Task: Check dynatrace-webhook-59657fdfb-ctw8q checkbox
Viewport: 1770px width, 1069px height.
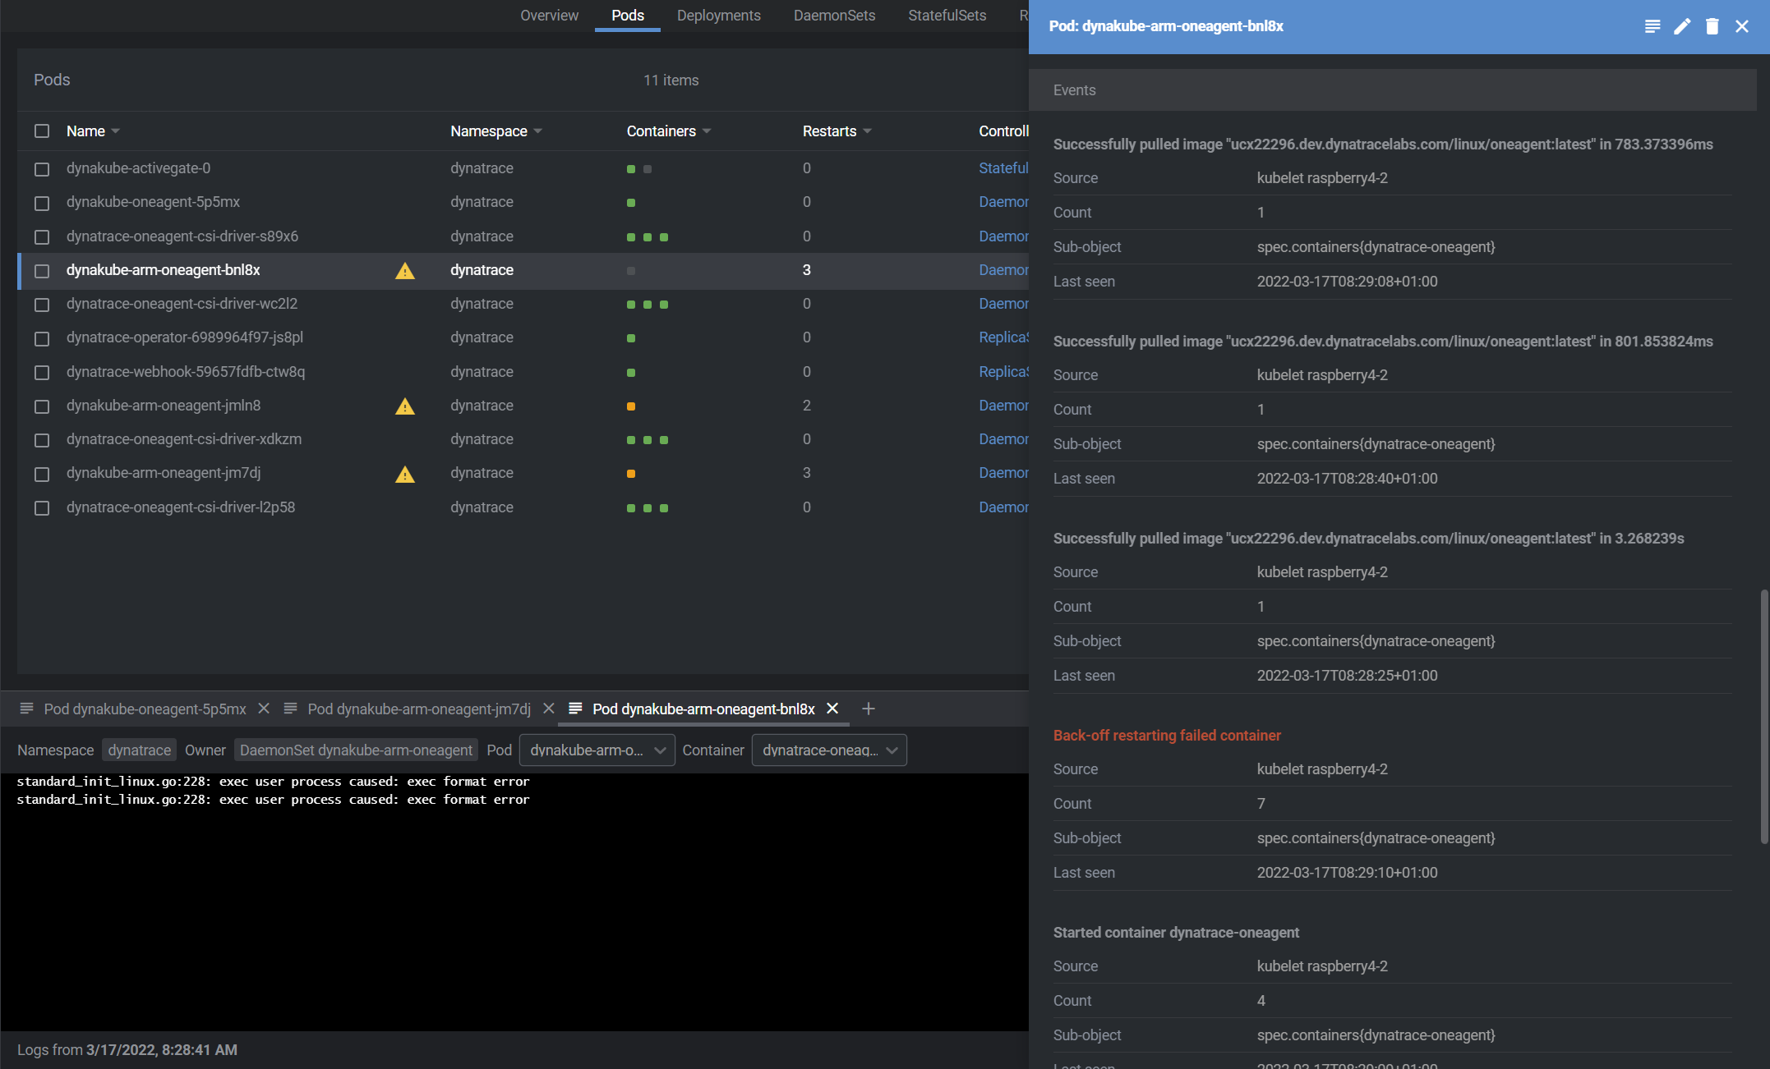Action: (x=42, y=373)
